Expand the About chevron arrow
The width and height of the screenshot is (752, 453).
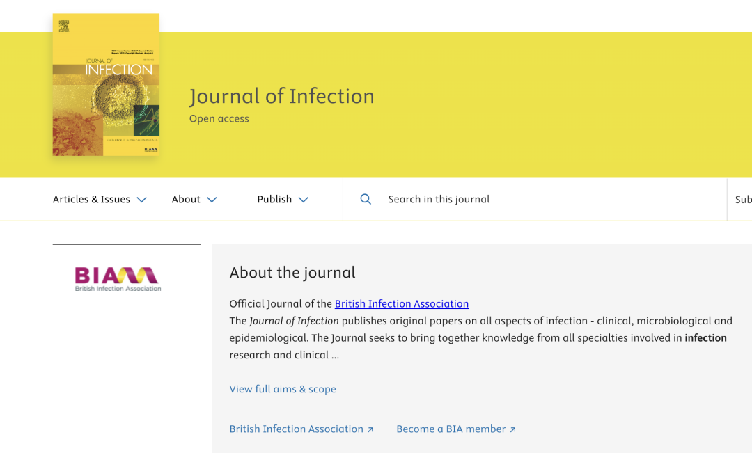[x=212, y=200]
